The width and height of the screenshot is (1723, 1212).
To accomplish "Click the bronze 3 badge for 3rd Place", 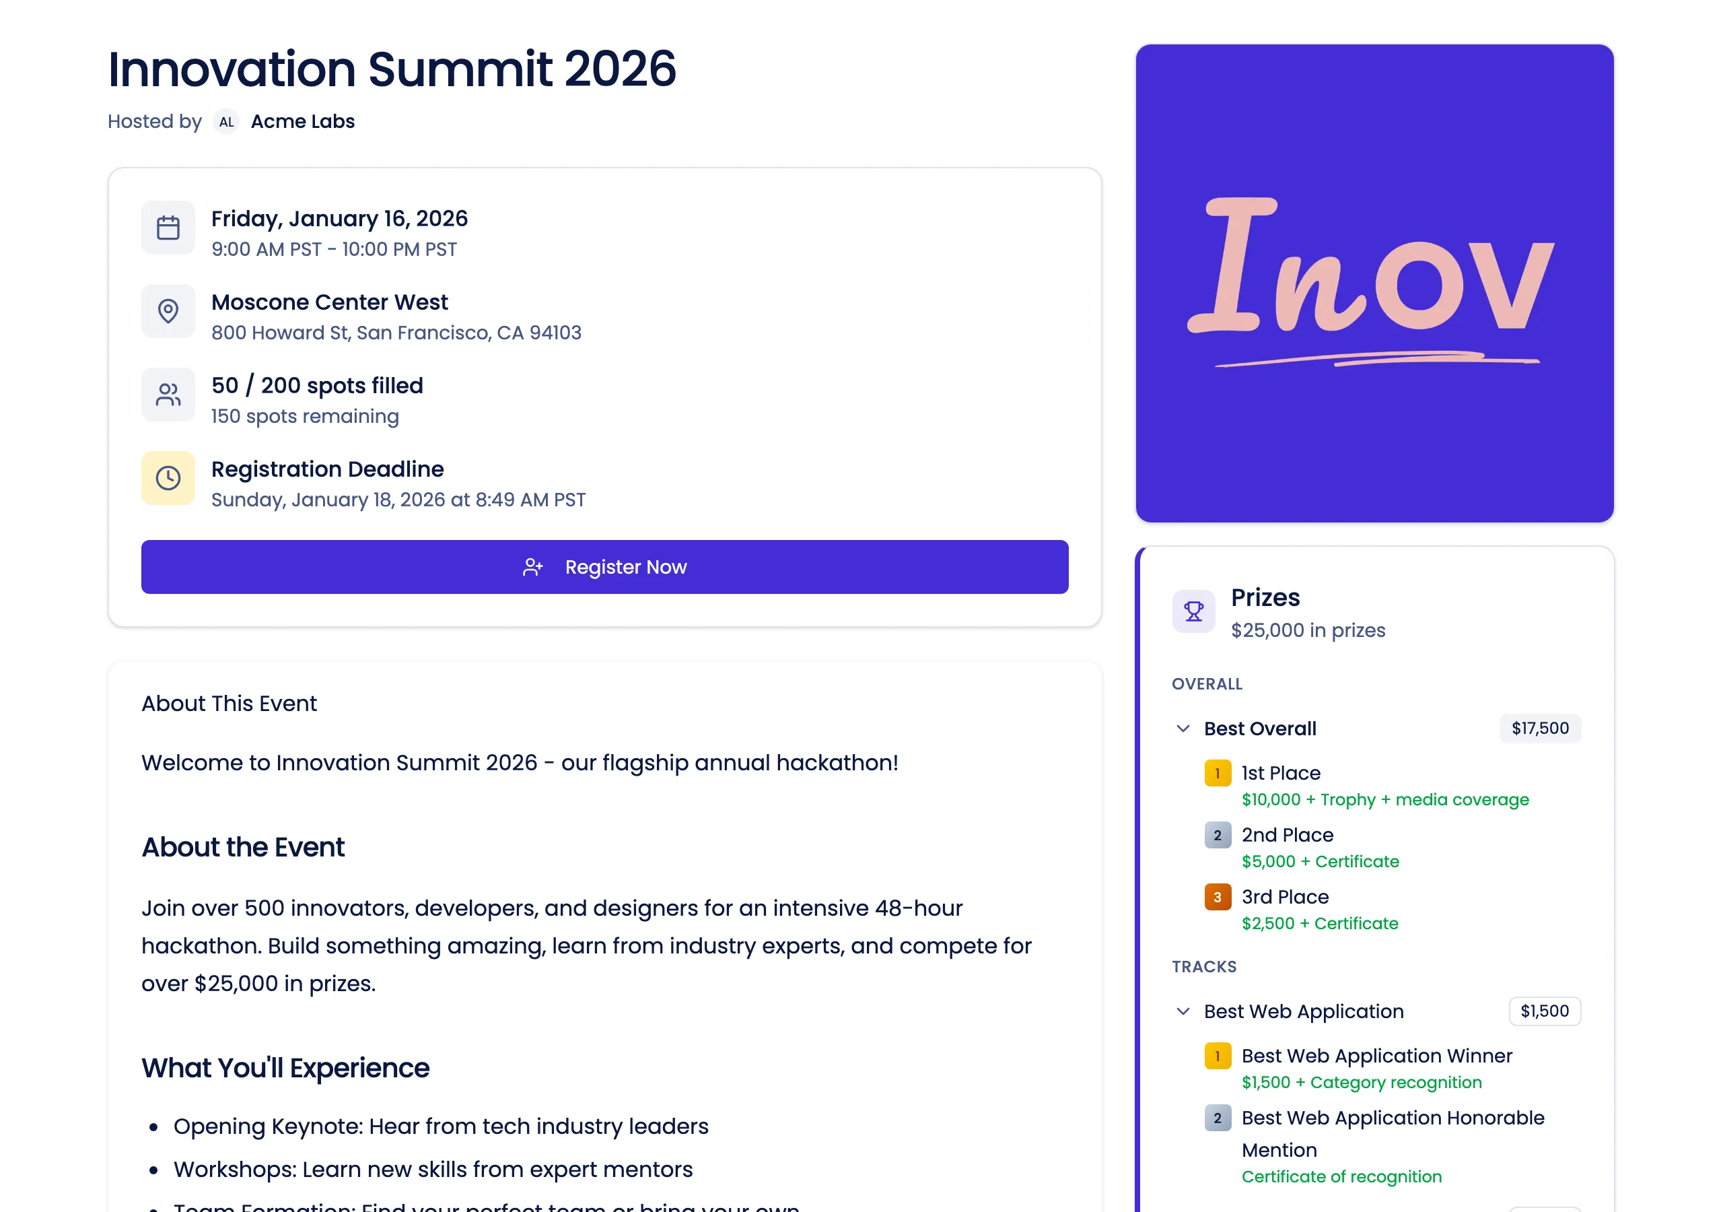I will (1218, 897).
